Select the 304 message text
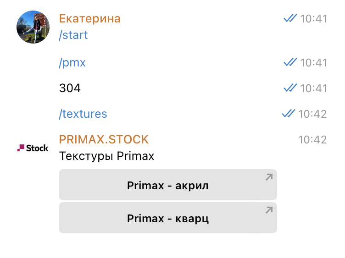Viewport: 345px width, 258px height. 70,88
